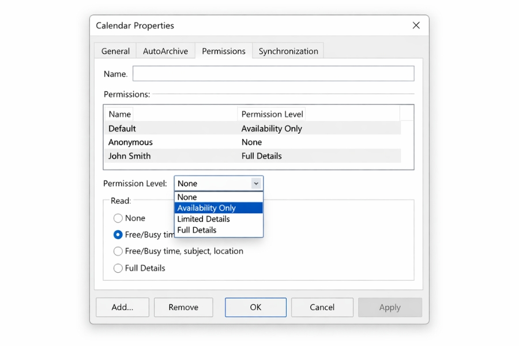Image resolution: width=519 pixels, height=346 pixels.
Task: Enable Free/Busy time, subject, location option
Action: click(118, 251)
